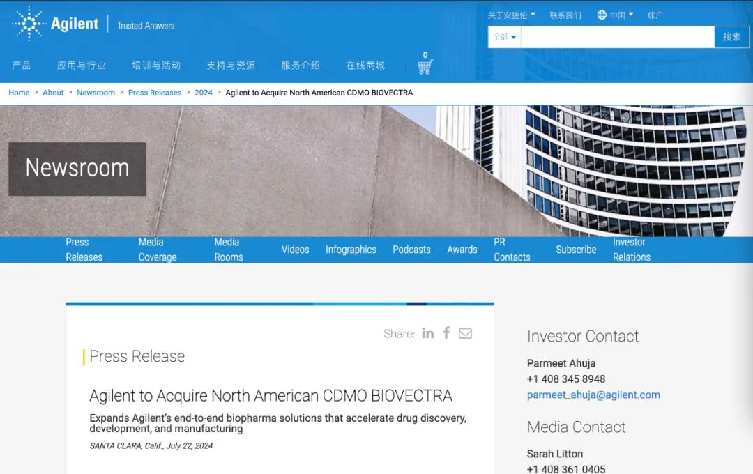The image size is (753, 474).
Task: Expand the 全部 search category dropdown
Action: click(x=504, y=37)
